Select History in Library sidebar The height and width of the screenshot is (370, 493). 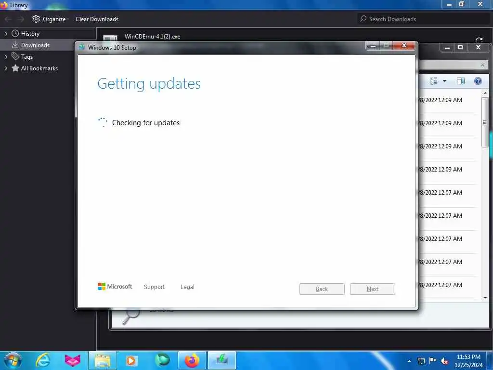[x=30, y=34]
